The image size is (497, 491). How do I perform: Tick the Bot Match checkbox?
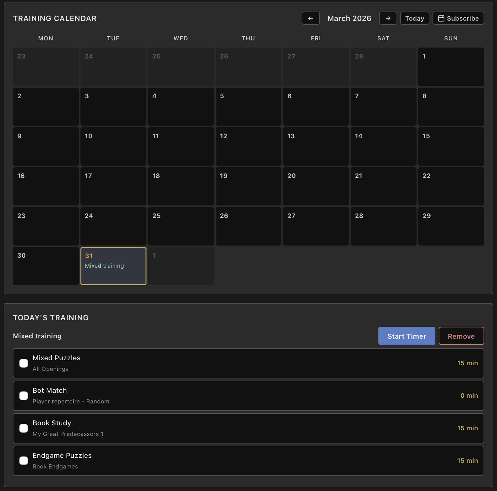point(24,396)
